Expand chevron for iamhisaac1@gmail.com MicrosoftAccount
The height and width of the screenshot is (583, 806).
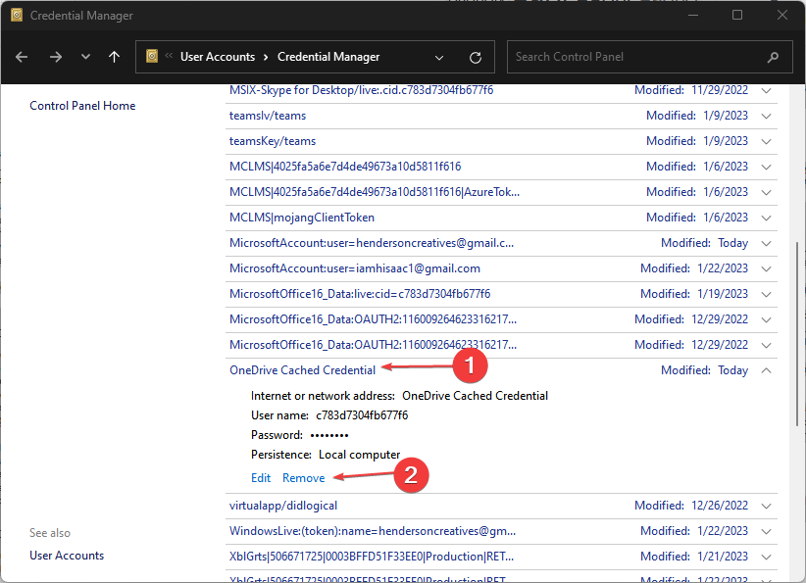(766, 268)
